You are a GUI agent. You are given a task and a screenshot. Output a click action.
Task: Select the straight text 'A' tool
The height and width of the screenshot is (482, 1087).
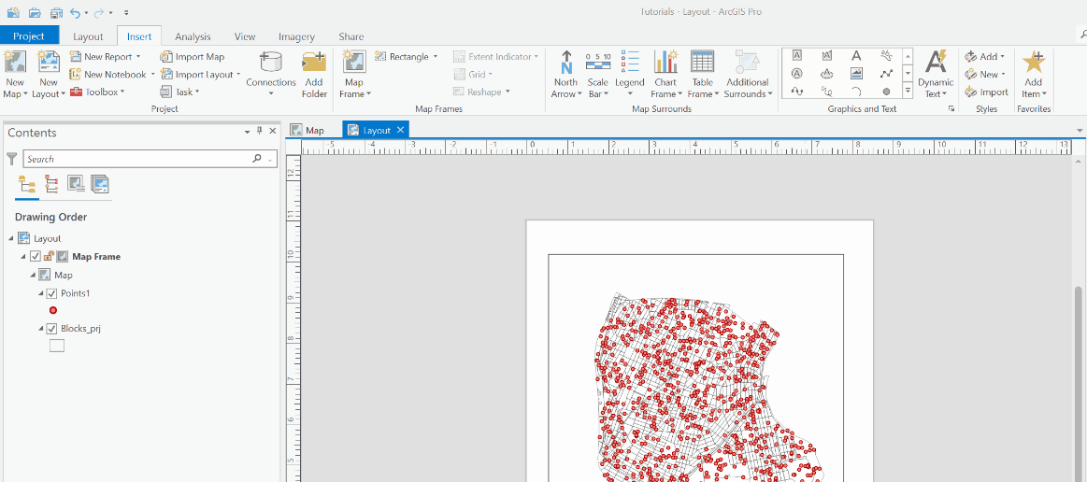[x=856, y=55]
